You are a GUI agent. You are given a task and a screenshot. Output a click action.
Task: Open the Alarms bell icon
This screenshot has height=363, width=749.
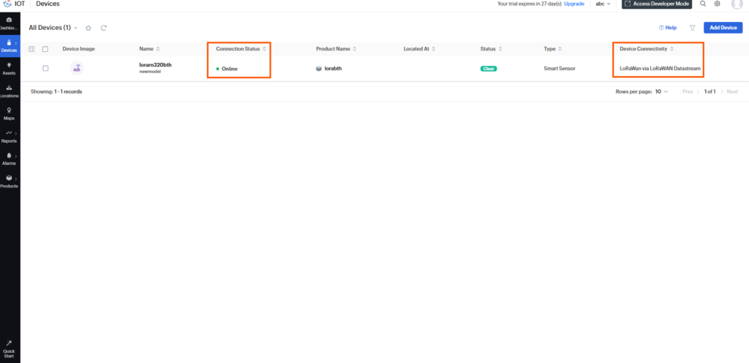tap(9, 156)
